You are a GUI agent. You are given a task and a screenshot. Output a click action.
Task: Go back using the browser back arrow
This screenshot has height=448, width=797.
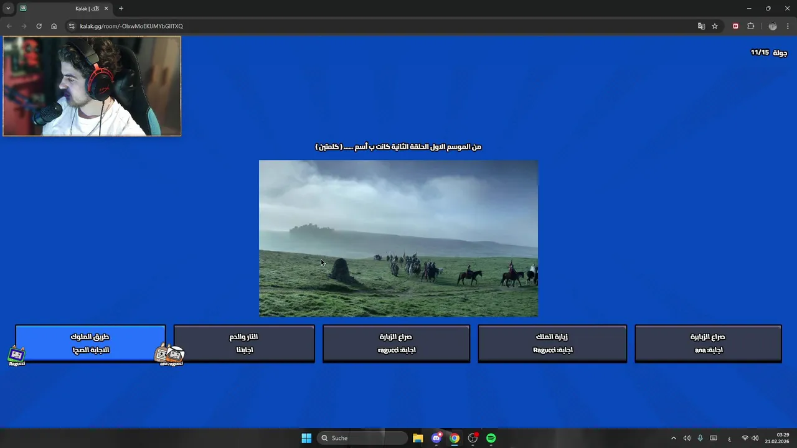coord(9,26)
